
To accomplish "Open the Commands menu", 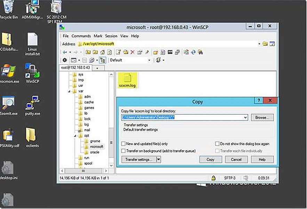I will coord(81,36).
